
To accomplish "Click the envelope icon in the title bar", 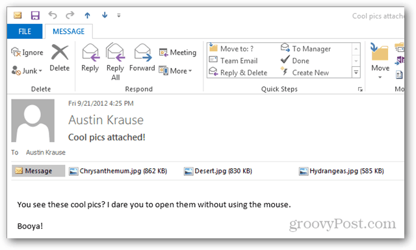I will tap(18, 15).
